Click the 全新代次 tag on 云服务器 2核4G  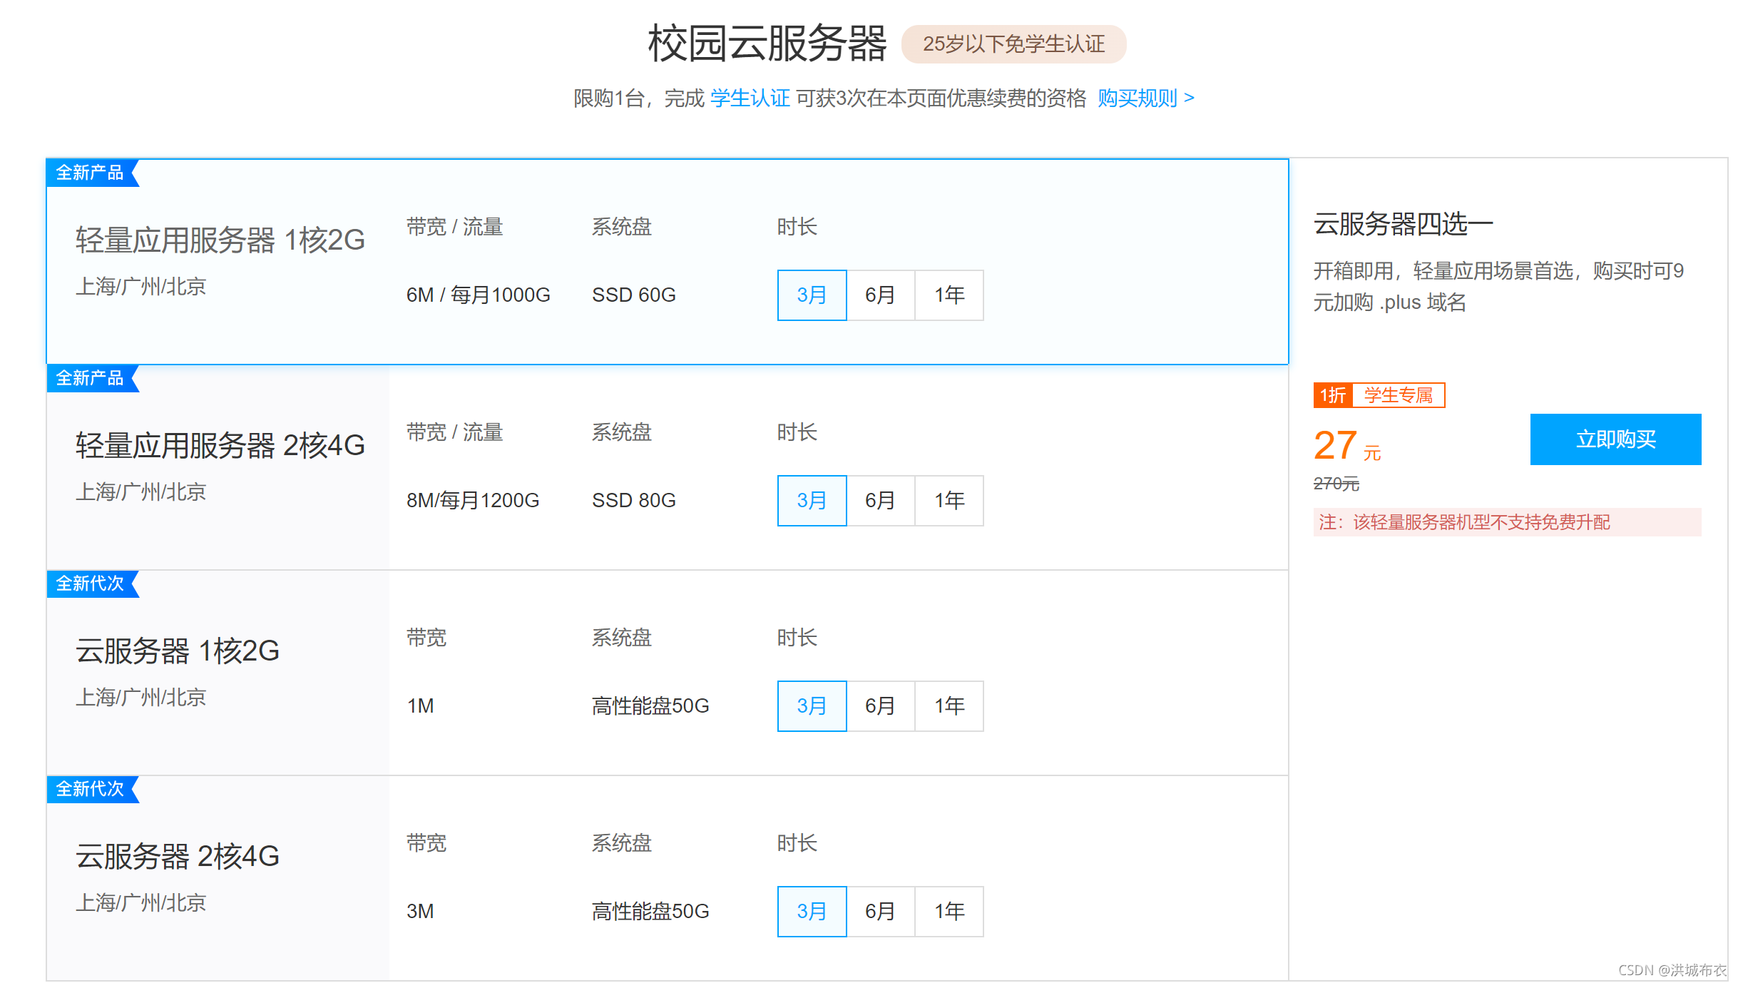(93, 789)
